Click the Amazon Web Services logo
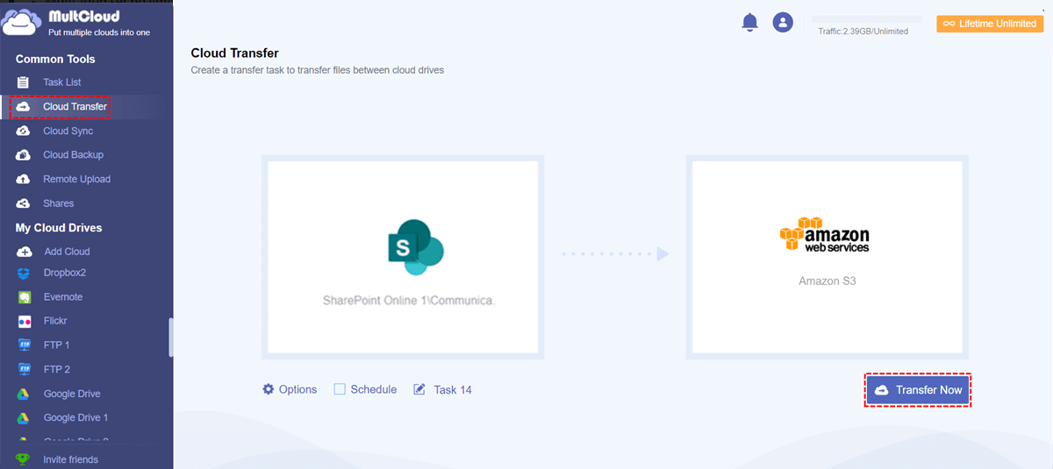The image size is (1053, 469). 824,236
